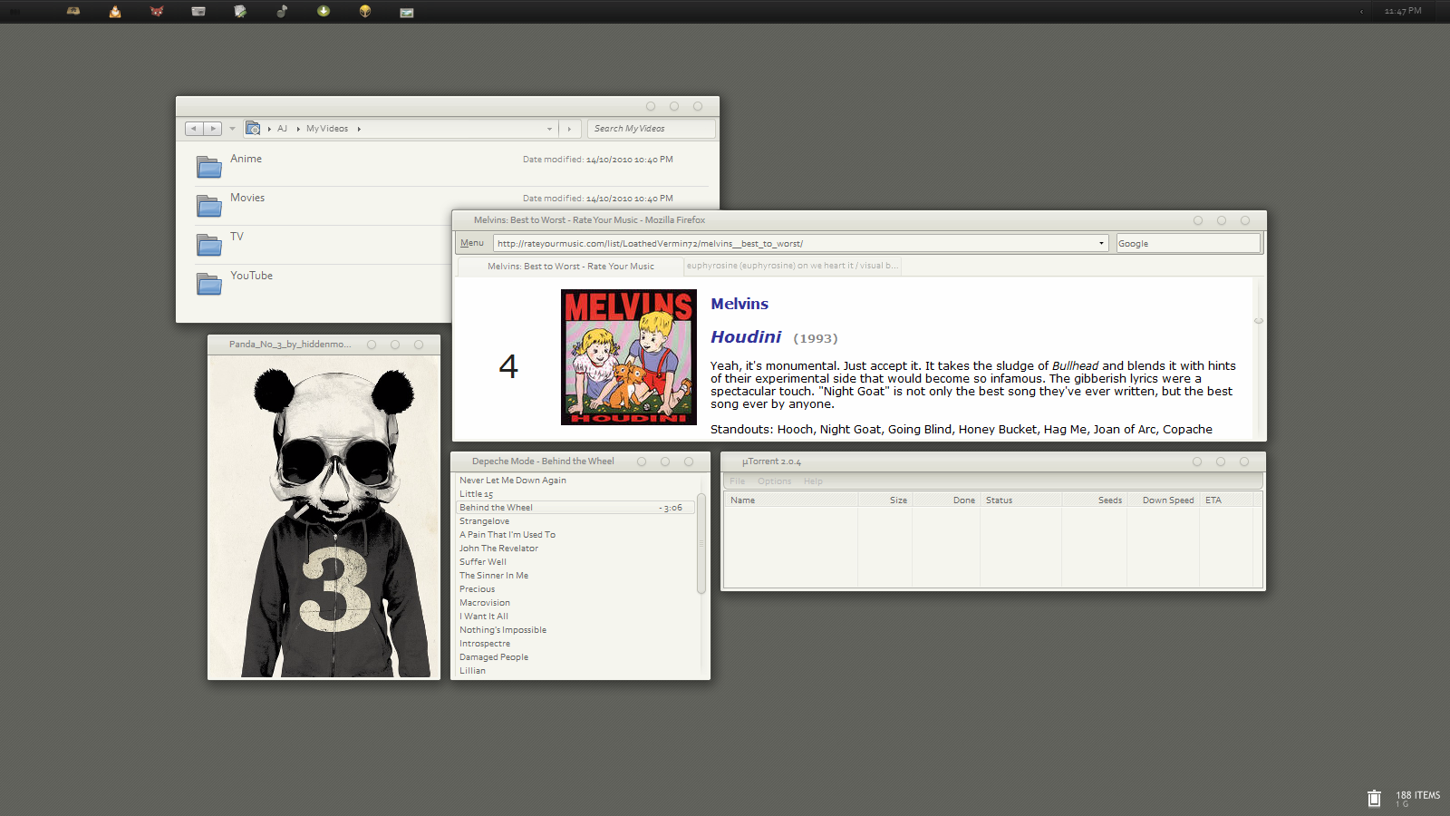The height and width of the screenshot is (816, 1450).
Task: Click the playlist scrollbar in Depeche Mode window
Action: pos(701,543)
